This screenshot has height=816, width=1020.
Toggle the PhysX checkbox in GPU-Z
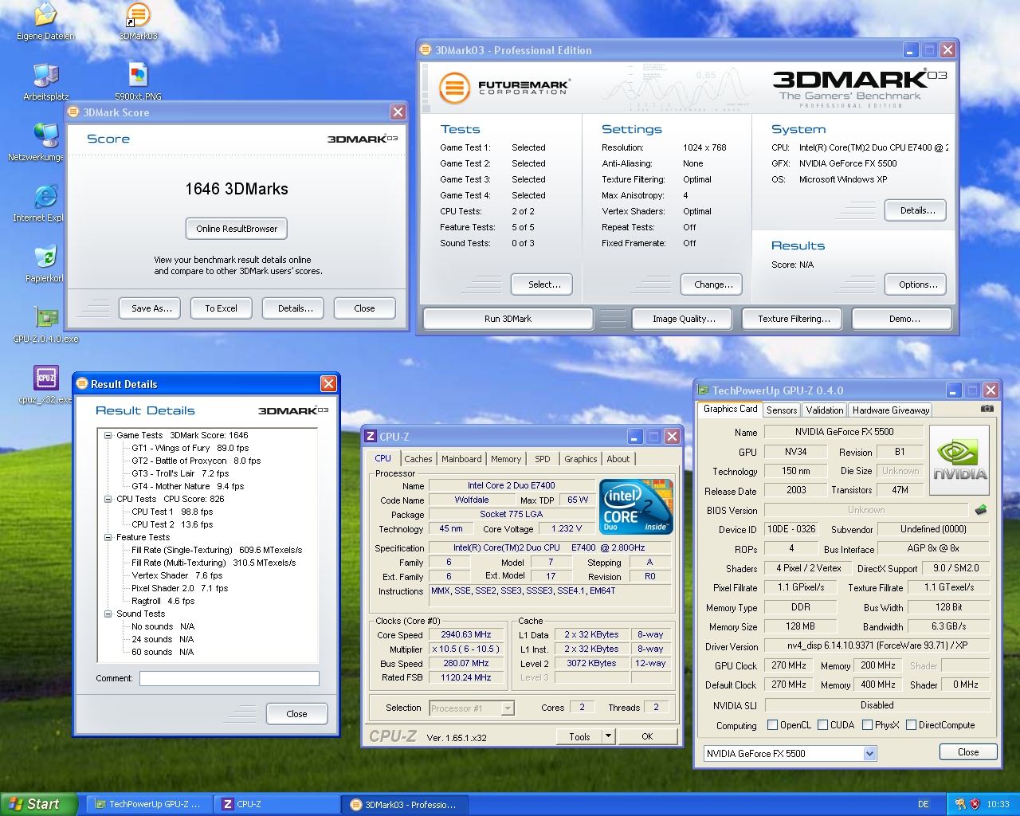867,725
